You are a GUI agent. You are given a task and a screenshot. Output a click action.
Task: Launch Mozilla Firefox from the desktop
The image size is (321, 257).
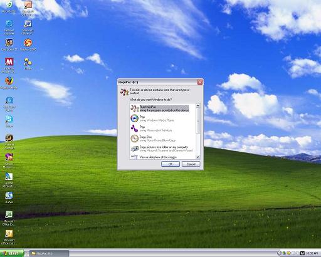click(9, 83)
